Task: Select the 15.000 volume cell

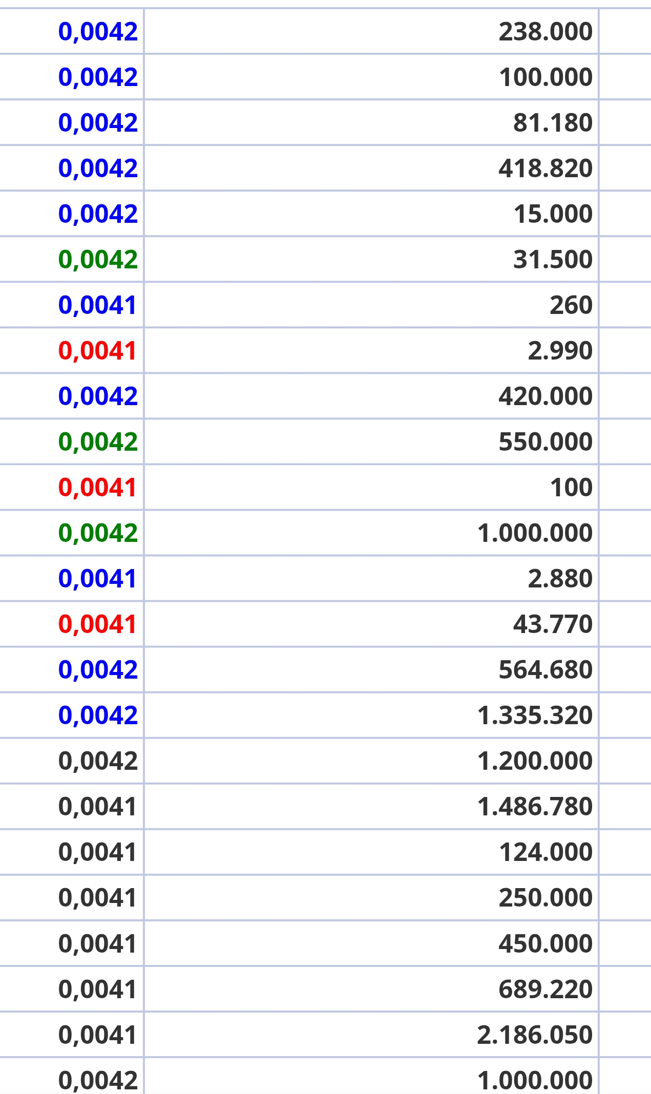Action: pyautogui.click(x=371, y=214)
